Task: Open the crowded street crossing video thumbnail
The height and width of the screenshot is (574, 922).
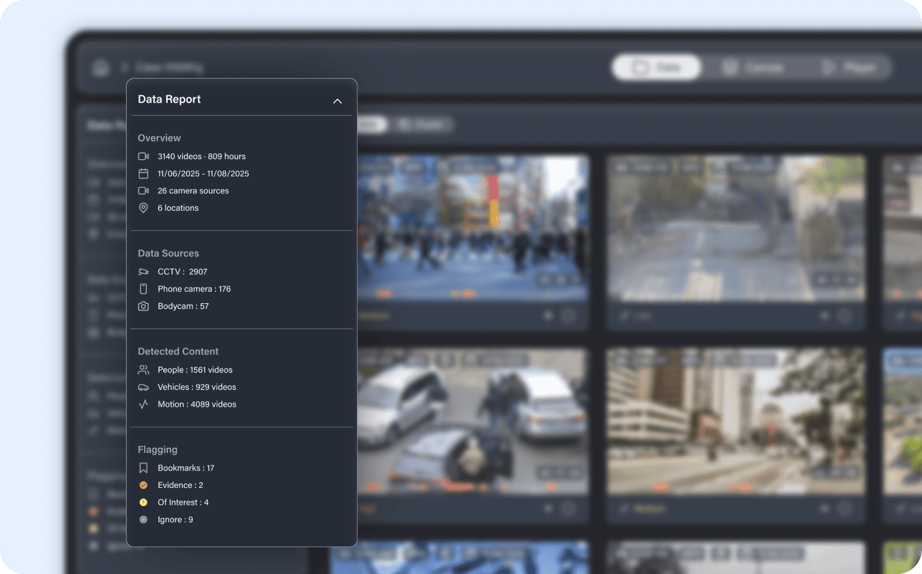Action: click(x=473, y=228)
